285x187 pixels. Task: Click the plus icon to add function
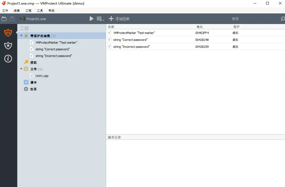(x=111, y=19)
